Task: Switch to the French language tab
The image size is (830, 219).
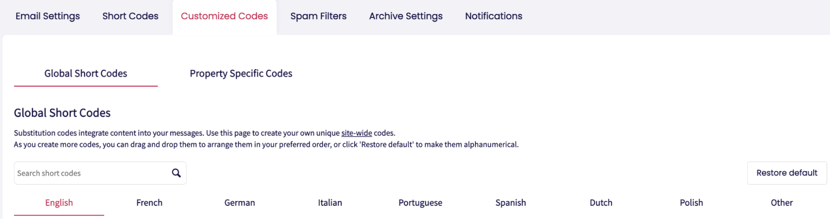Action: pyautogui.click(x=149, y=203)
